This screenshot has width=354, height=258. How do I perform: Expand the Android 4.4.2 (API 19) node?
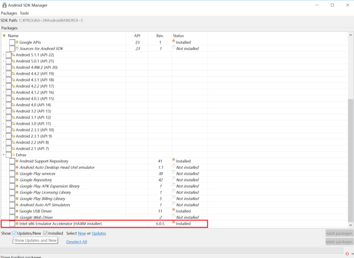coord(4,74)
